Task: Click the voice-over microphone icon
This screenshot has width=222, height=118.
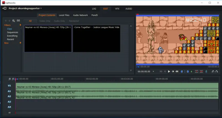Action: (x=206, y=71)
